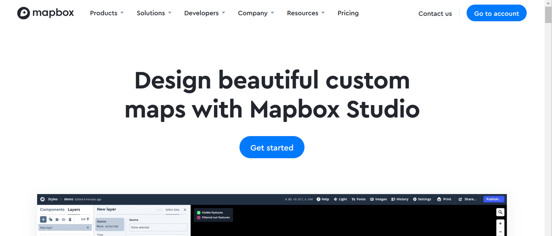Click the trash delete layer icon
Image resolution: width=552 pixels, height=236 pixels.
(70, 219)
